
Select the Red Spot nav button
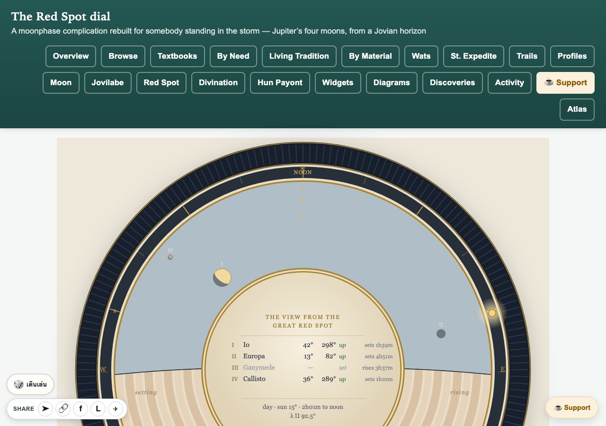tap(161, 83)
